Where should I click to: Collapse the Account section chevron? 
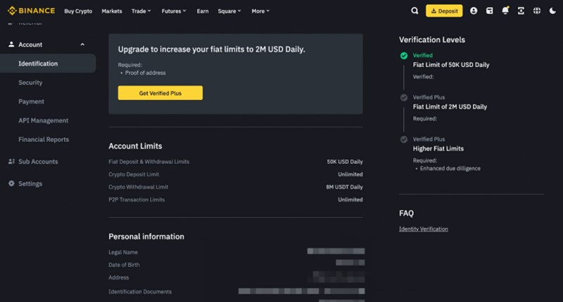point(82,44)
